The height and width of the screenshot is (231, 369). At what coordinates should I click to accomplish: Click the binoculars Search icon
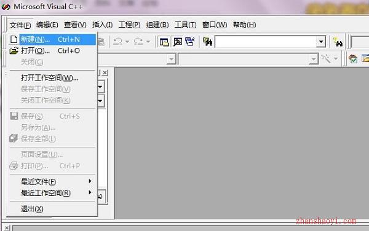(338, 42)
